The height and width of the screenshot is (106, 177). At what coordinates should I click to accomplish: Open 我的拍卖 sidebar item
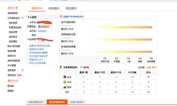coord(13,23)
